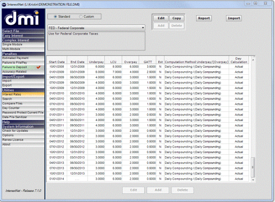
Task: Click the Report button
Action: coord(204,18)
